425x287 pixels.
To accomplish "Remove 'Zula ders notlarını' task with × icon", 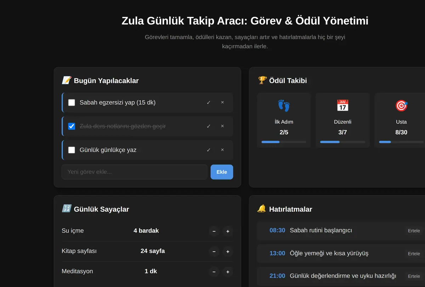I will (x=222, y=126).
